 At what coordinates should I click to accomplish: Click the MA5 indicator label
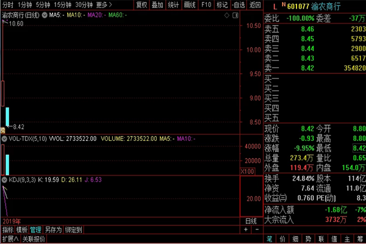(x=57, y=15)
